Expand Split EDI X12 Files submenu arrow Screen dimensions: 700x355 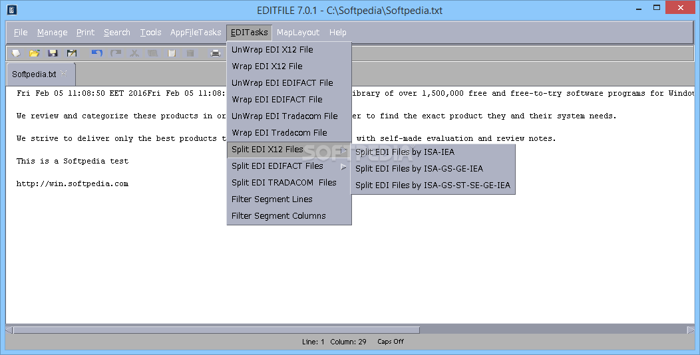click(x=343, y=150)
